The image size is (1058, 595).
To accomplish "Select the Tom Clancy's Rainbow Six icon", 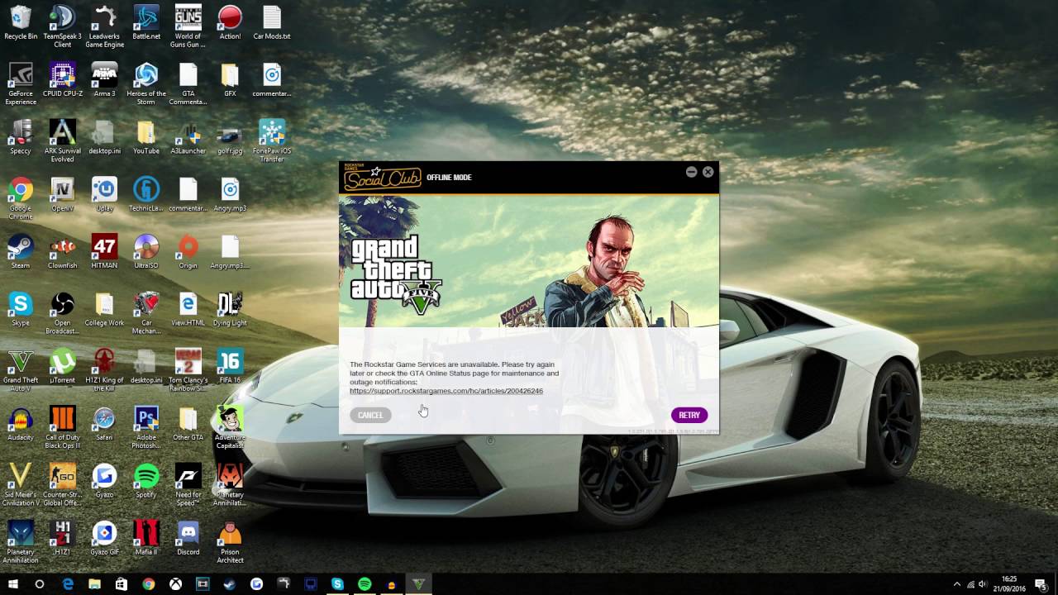I will (188, 369).
